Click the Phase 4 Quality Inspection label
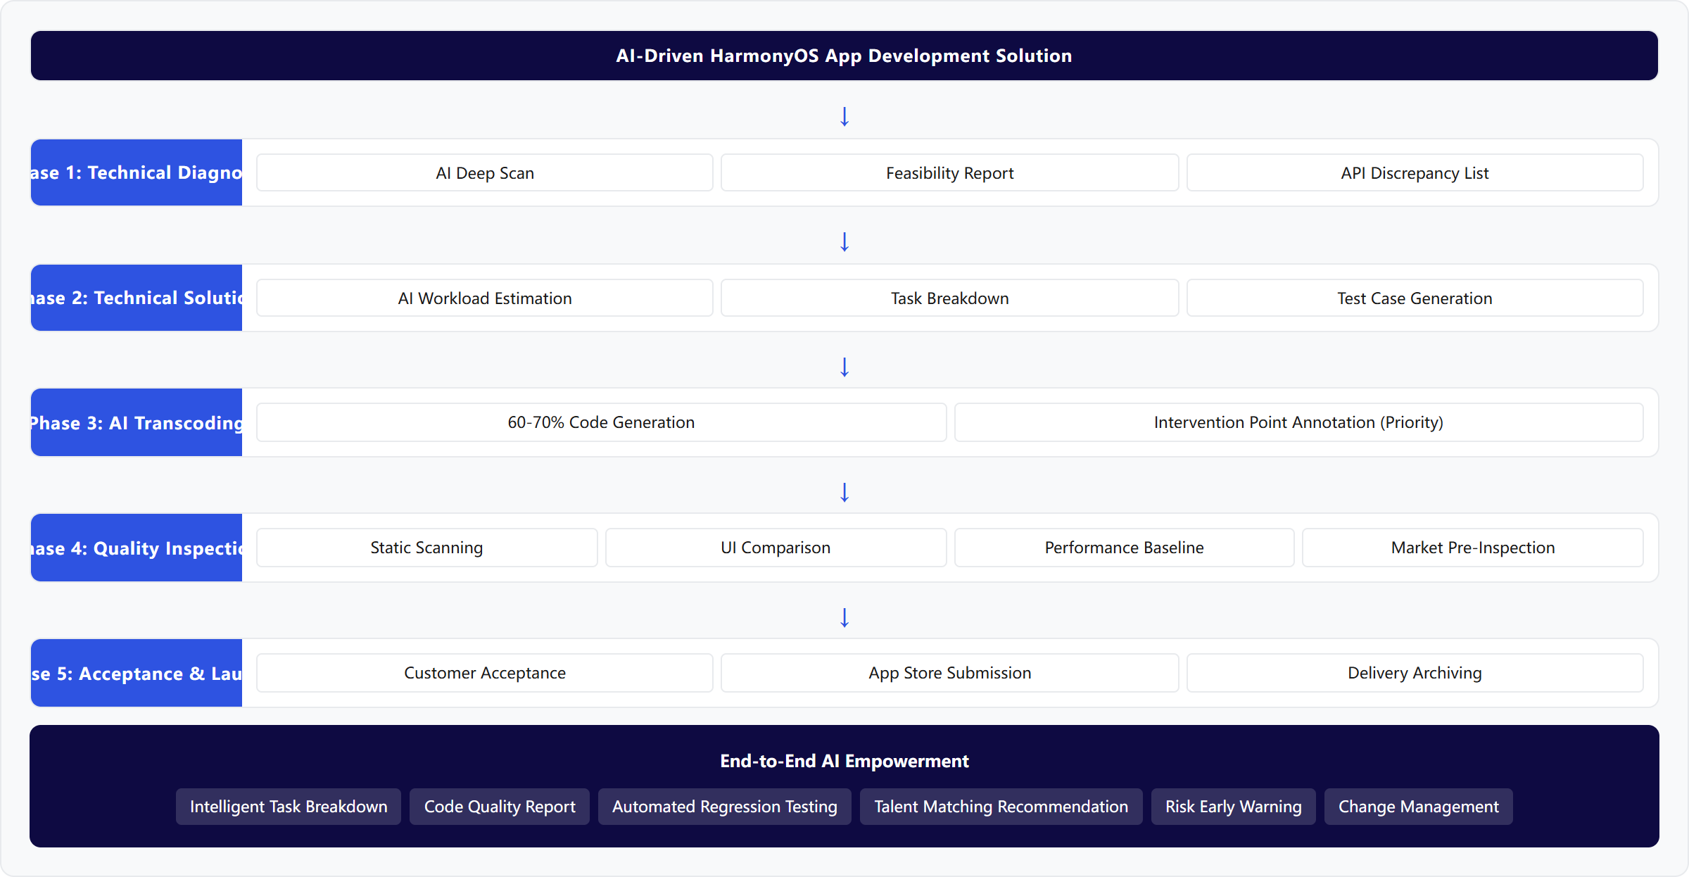Screen dimensions: 1689x877 pyautogui.click(x=137, y=548)
